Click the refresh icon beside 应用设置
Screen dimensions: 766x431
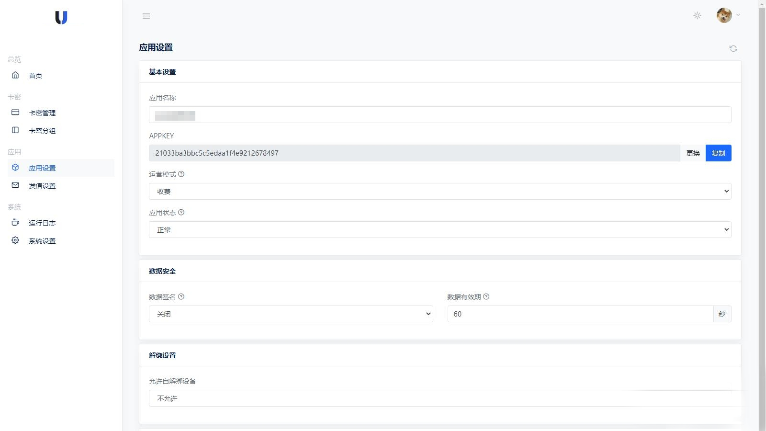(x=733, y=48)
